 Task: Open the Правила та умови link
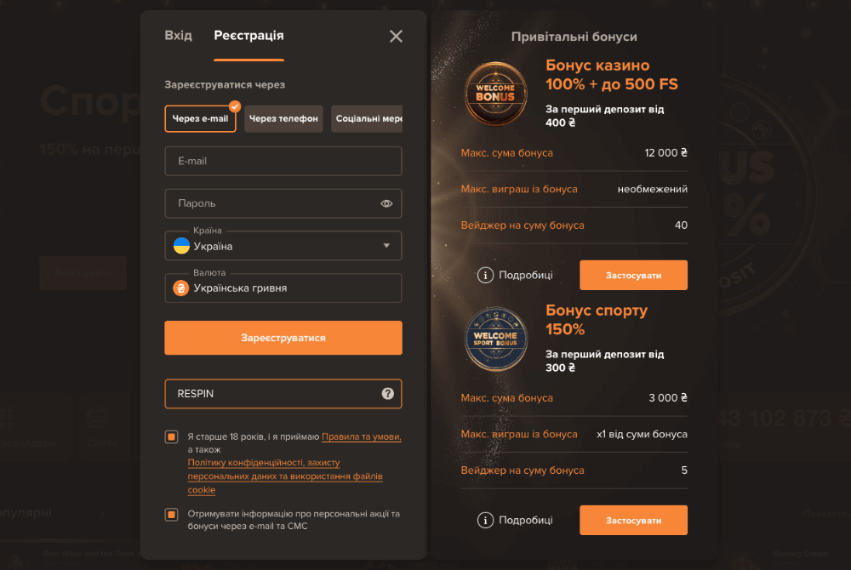pos(362,436)
